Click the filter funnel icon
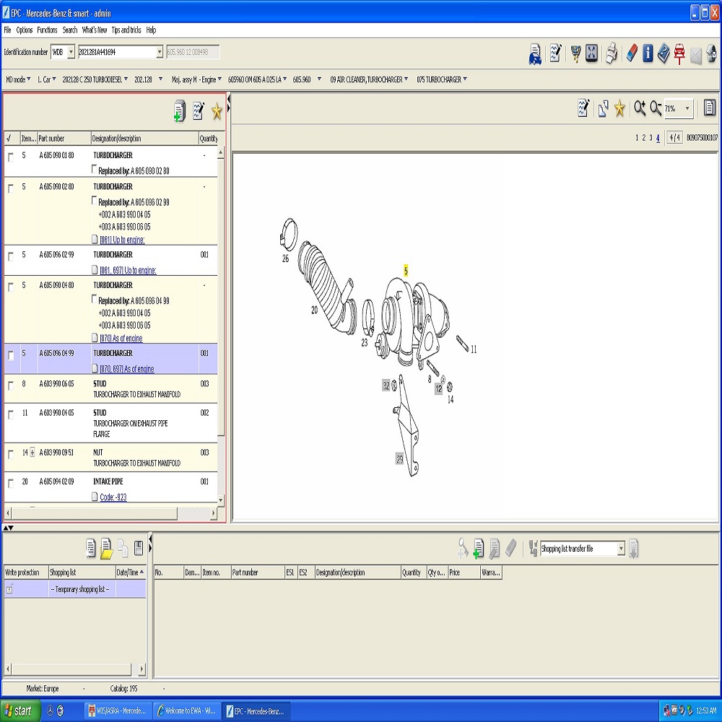Screen dimensions: 722x722 pyautogui.click(x=575, y=53)
